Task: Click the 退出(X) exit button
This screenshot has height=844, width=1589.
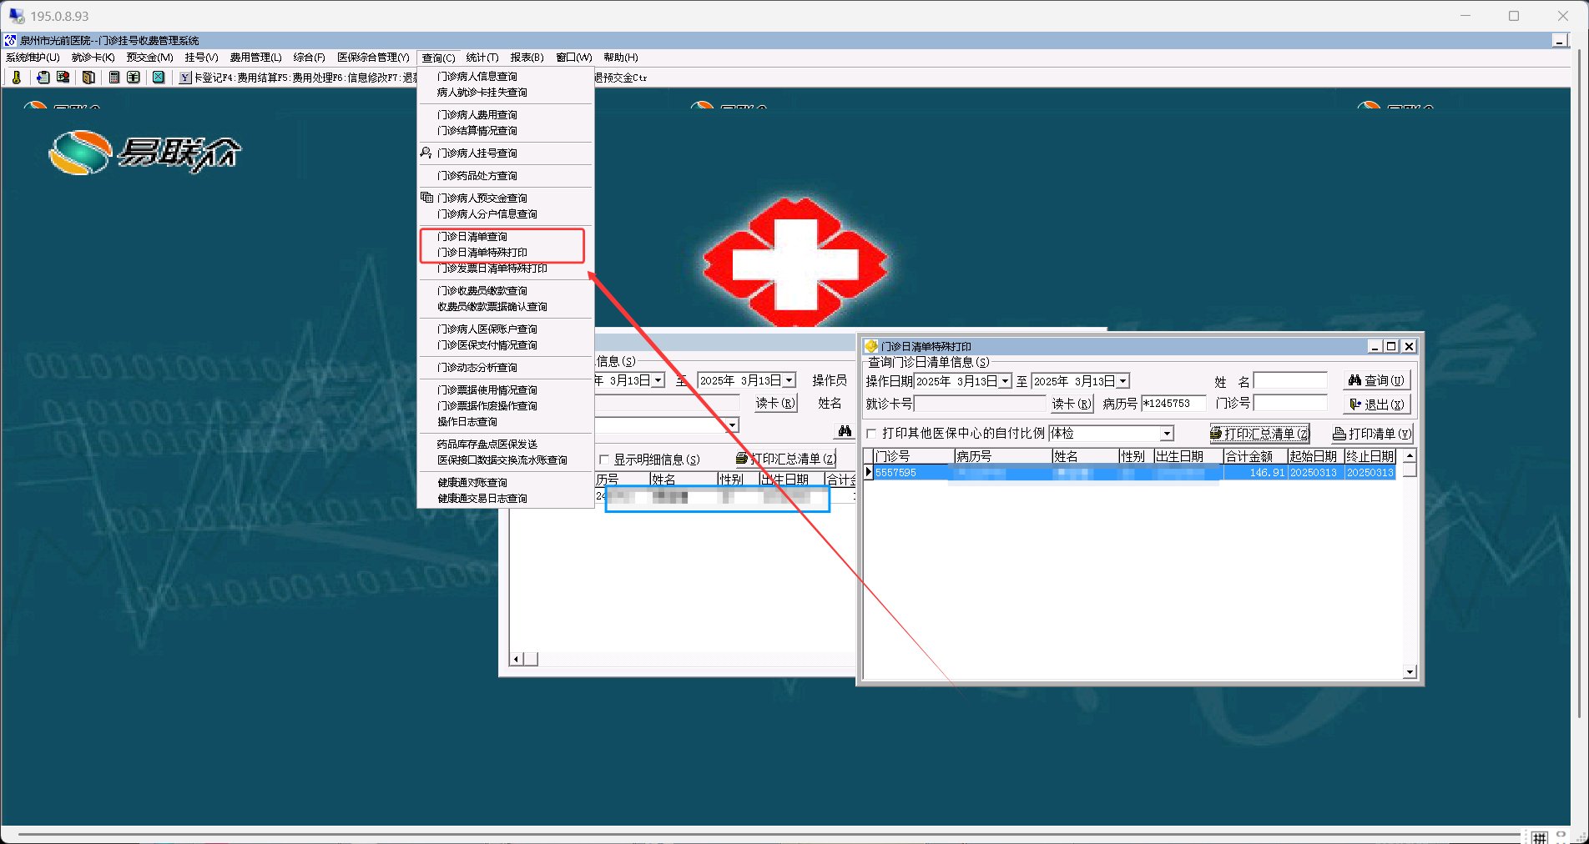Action: pyautogui.click(x=1377, y=404)
